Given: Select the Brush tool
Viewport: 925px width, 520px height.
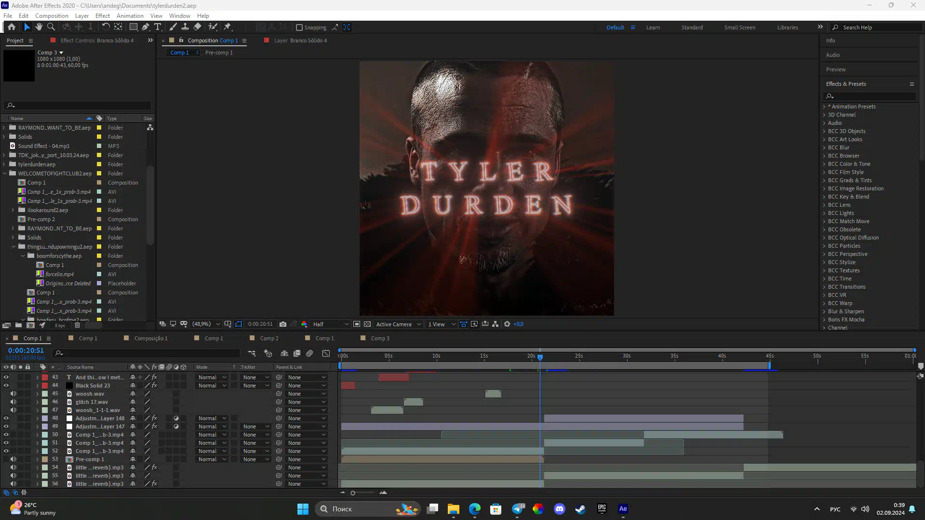Looking at the screenshot, I should (173, 27).
